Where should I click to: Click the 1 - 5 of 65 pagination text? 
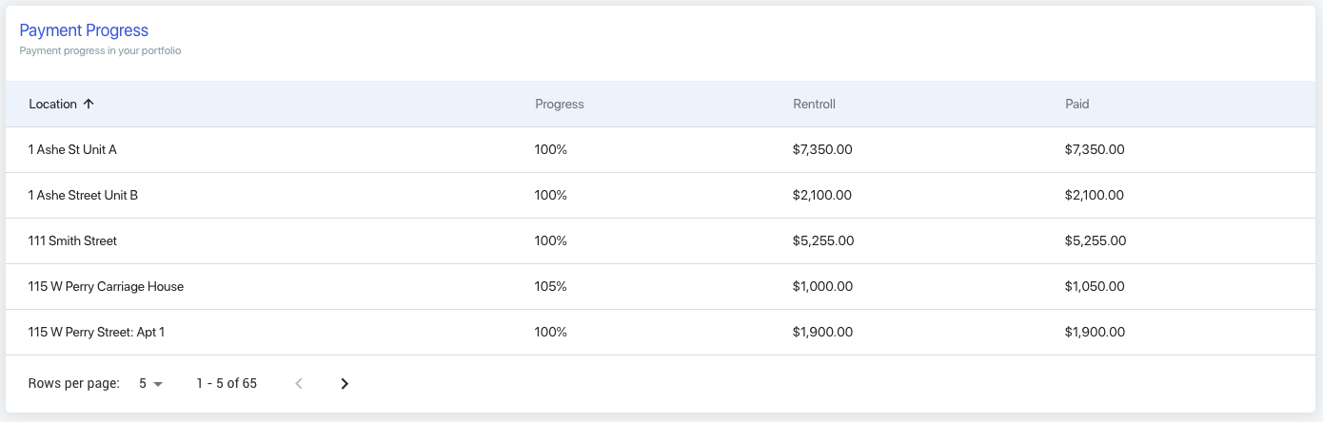pyautogui.click(x=227, y=384)
